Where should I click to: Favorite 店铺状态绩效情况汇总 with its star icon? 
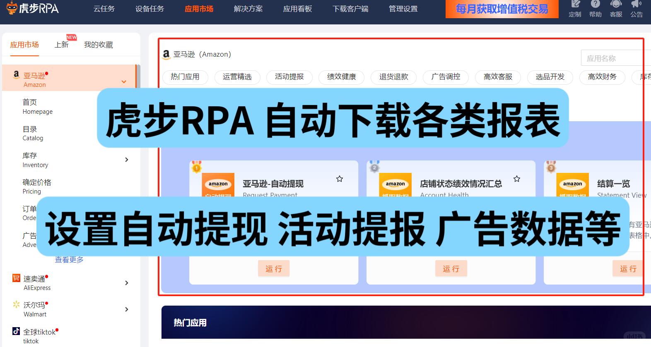517,179
